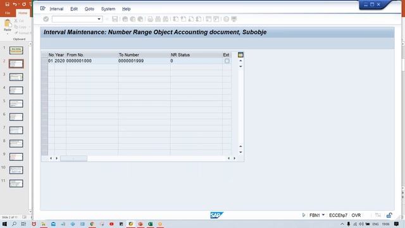Open the Windows Start menu
Viewport: 405px width, 228px height.
(x=4, y=224)
